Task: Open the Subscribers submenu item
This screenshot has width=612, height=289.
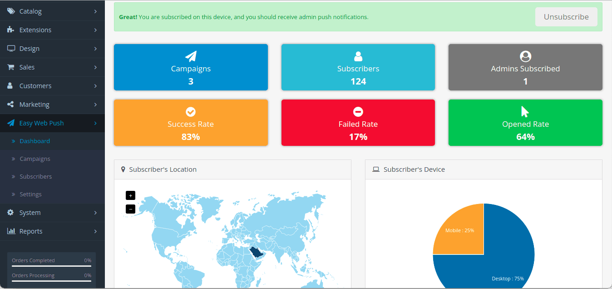Action: (36, 176)
